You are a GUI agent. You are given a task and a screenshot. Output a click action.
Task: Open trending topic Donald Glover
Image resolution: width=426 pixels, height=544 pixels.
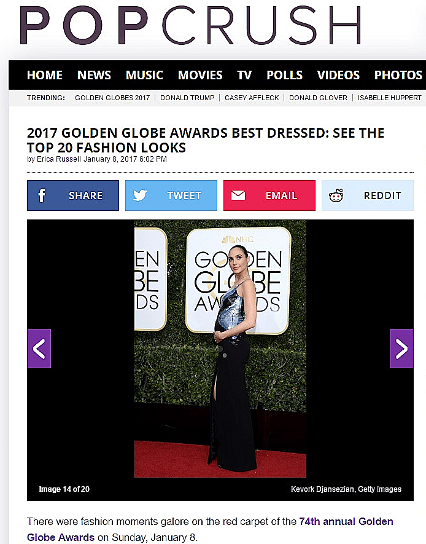point(319,98)
